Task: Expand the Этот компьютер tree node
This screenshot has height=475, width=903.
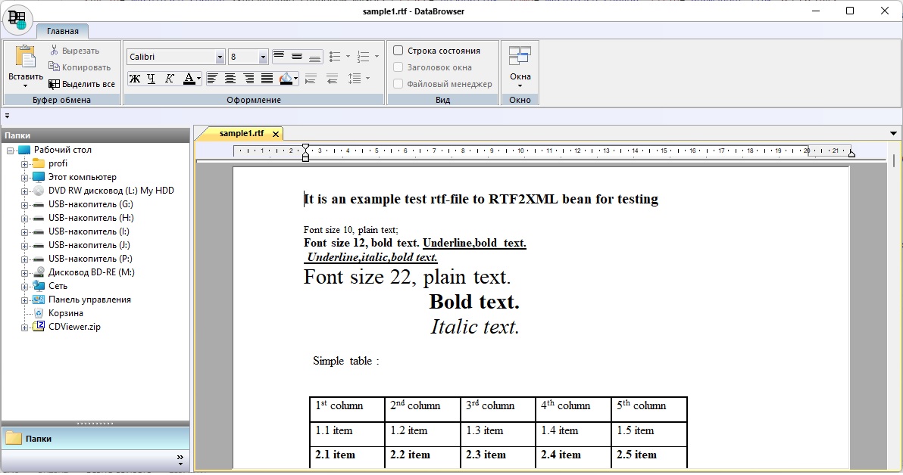Action: 24,177
